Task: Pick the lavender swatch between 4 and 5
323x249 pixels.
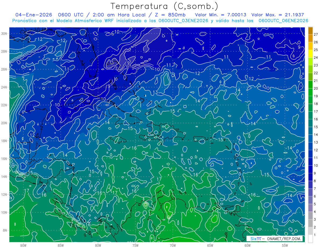Action: (x=310, y=208)
